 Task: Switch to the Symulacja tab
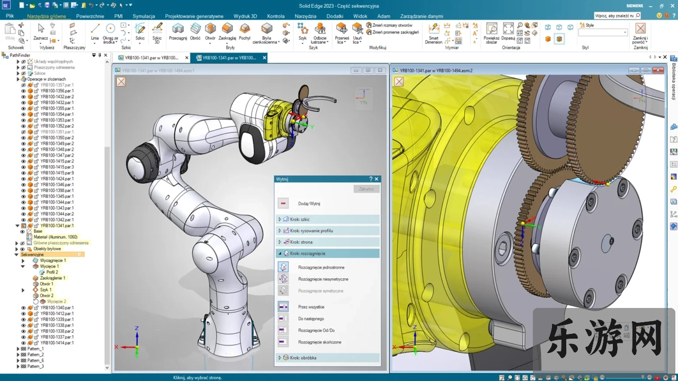(x=144, y=16)
